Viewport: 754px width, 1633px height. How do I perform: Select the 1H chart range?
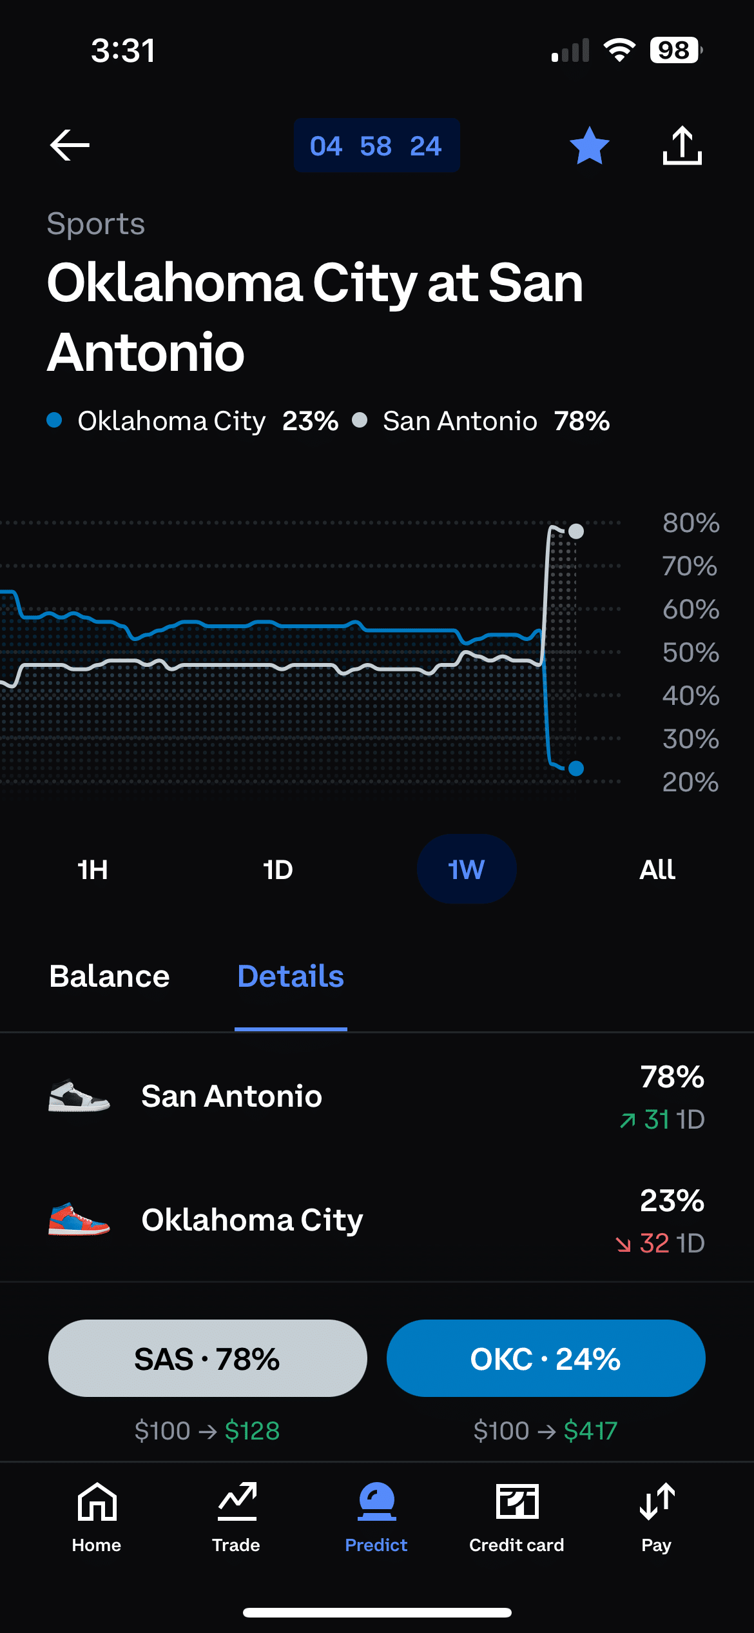[93, 869]
